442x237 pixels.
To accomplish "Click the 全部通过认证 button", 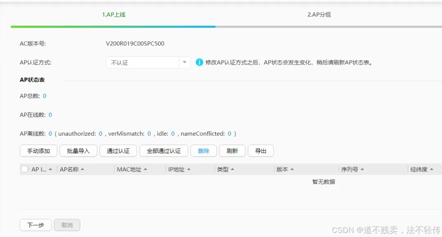I will point(164,151).
